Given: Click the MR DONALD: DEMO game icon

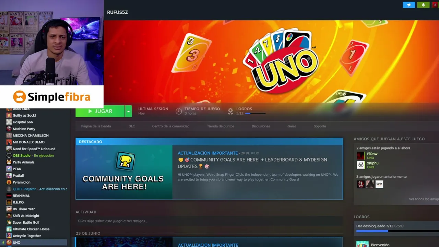Looking at the screenshot, I should click(x=9, y=142).
